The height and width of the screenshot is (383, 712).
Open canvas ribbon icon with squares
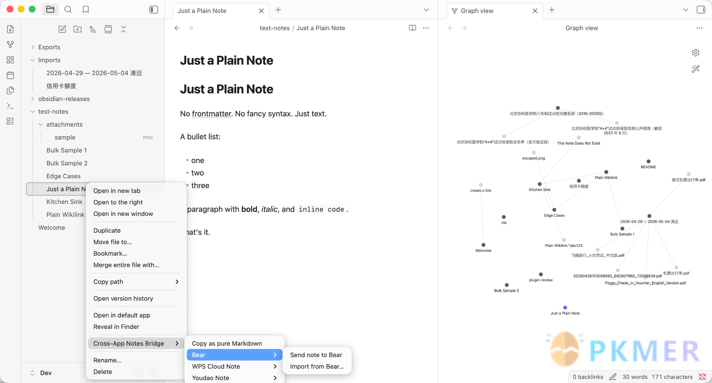[10, 60]
